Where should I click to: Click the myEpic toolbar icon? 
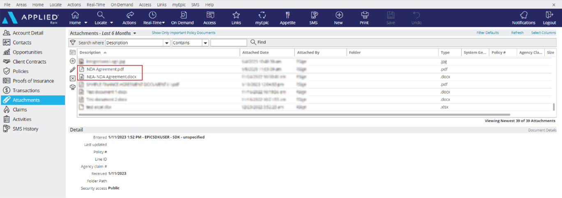(262, 18)
